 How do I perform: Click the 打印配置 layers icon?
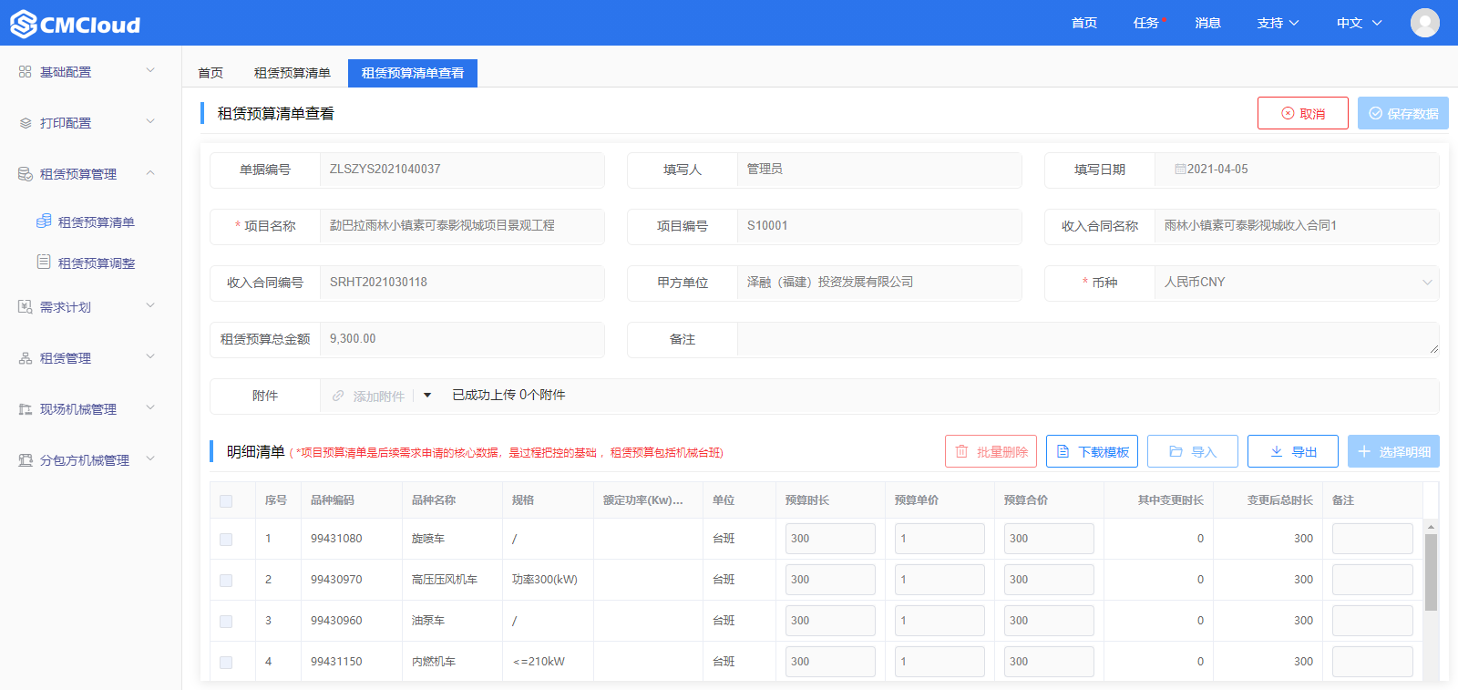click(x=25, y=123)
